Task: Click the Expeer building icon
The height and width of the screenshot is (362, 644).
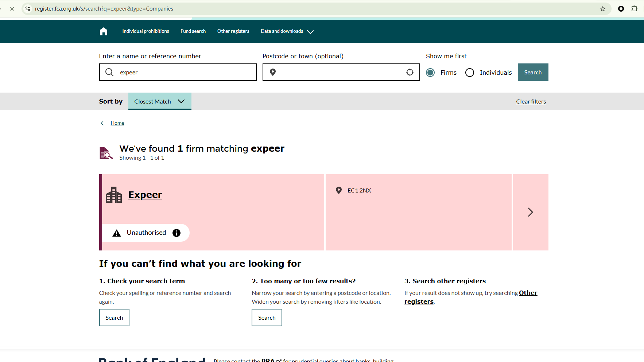Action: (x=114, y=195)
